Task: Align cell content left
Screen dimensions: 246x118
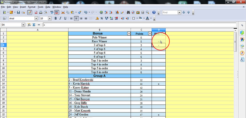Action: point(71,18)
